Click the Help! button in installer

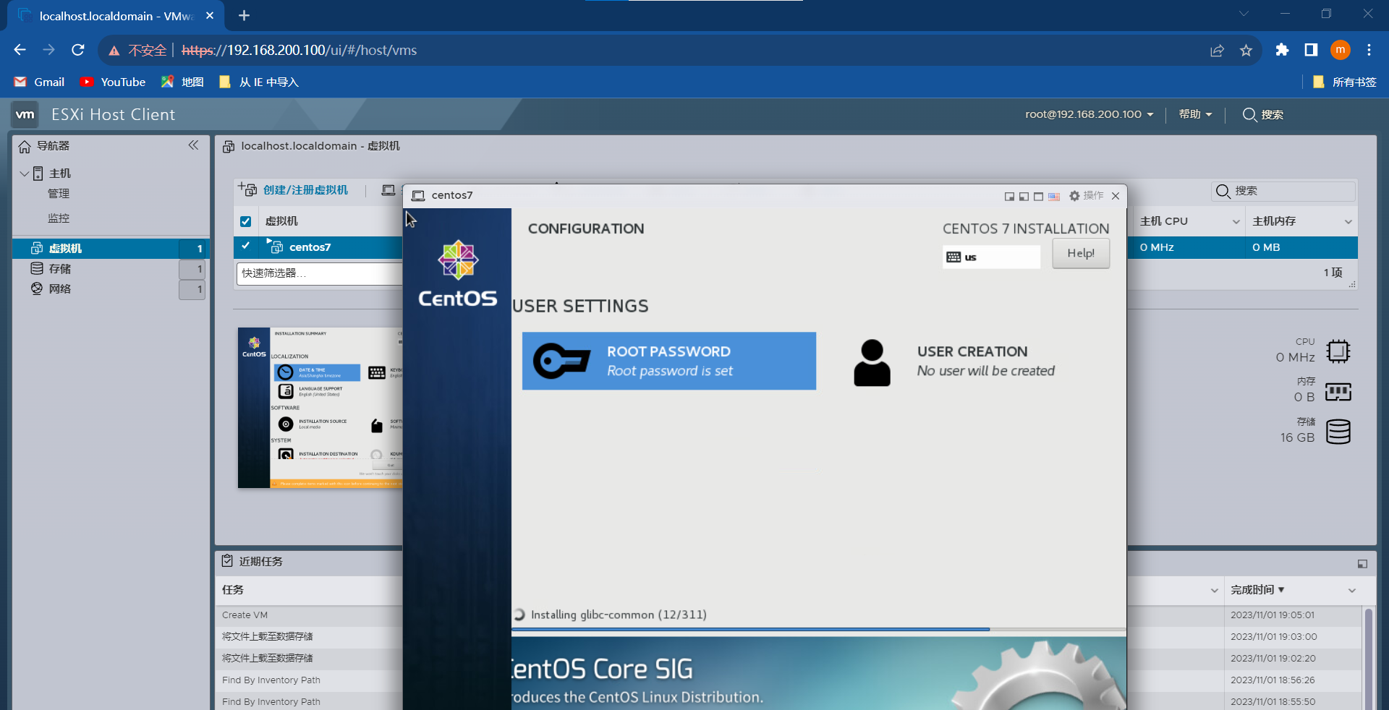point(1081,254)
